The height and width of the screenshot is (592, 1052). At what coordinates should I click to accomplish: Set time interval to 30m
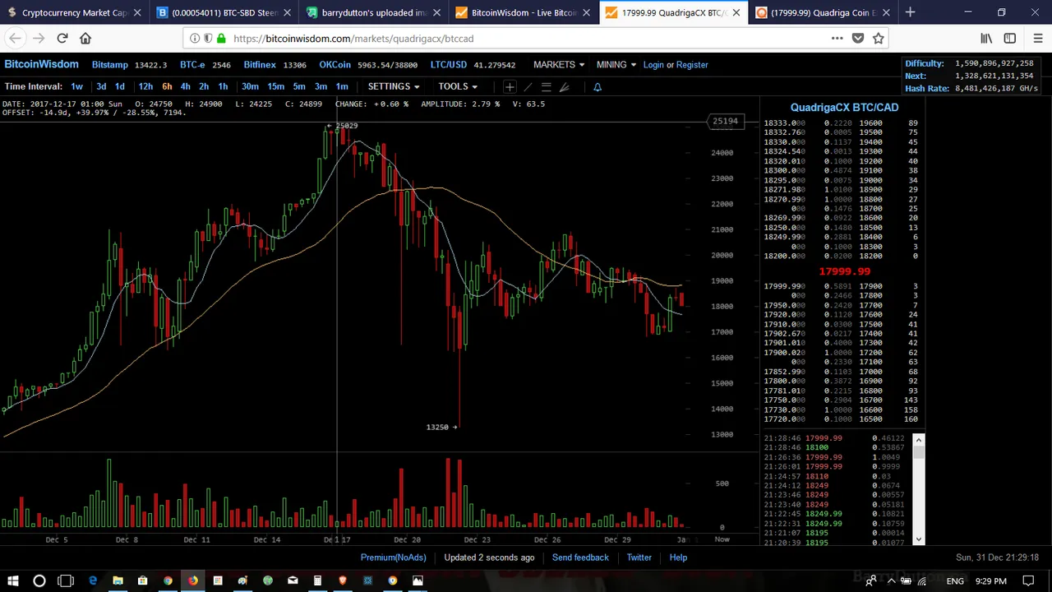pos(250,86)
